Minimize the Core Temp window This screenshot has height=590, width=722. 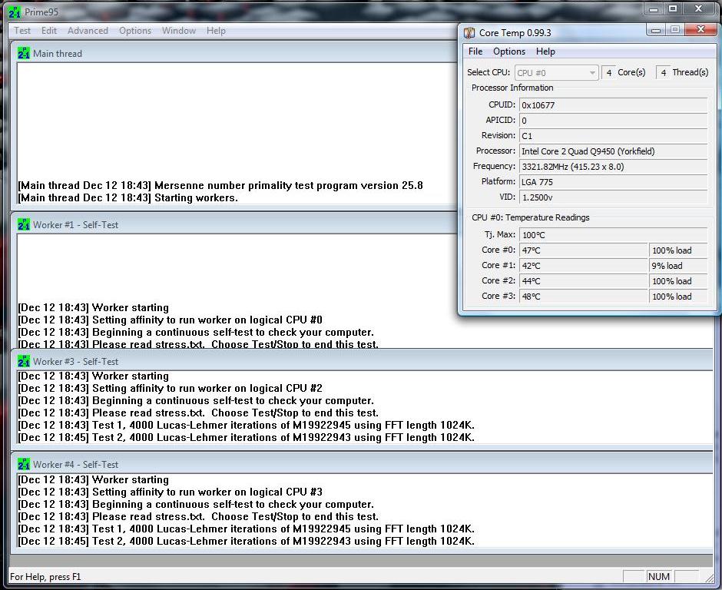(x=656, y=31)
